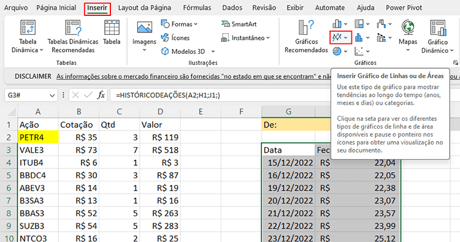Screen dimensions: 460x242
Task: Expand the Formas dropdown arrow
Action: tap(196, 24)
